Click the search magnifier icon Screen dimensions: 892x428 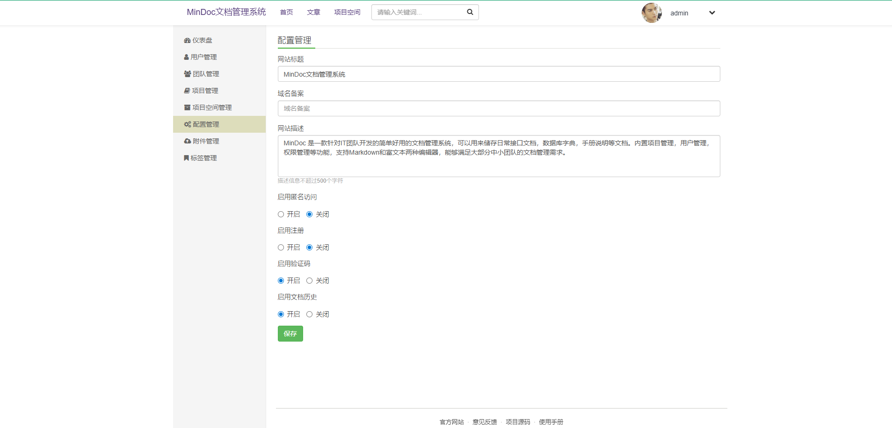[470, 13]
